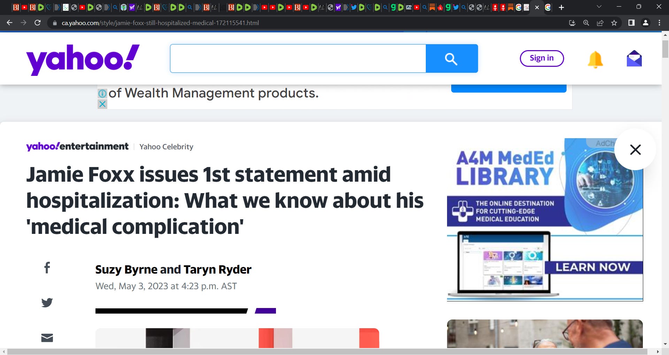Click Sign in button
669x355 pixels.
pos(541,58)
